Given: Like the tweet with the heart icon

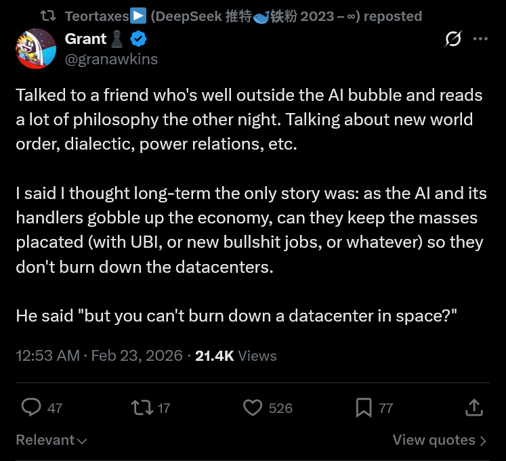Looking at the screenshot, I should (253, 407).
